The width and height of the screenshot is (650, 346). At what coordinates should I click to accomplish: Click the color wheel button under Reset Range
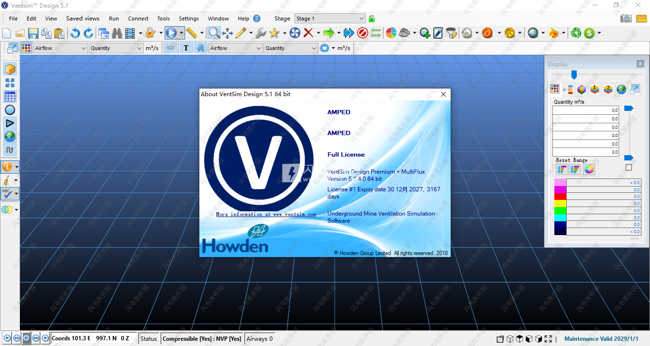coord(589,169)
